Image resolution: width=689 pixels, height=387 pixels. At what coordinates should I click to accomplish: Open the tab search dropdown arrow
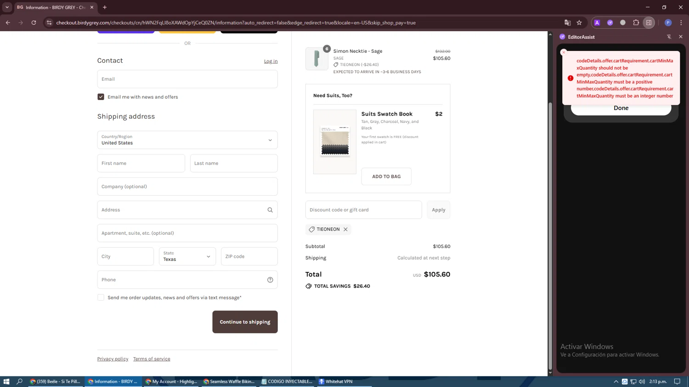[7, 7]
